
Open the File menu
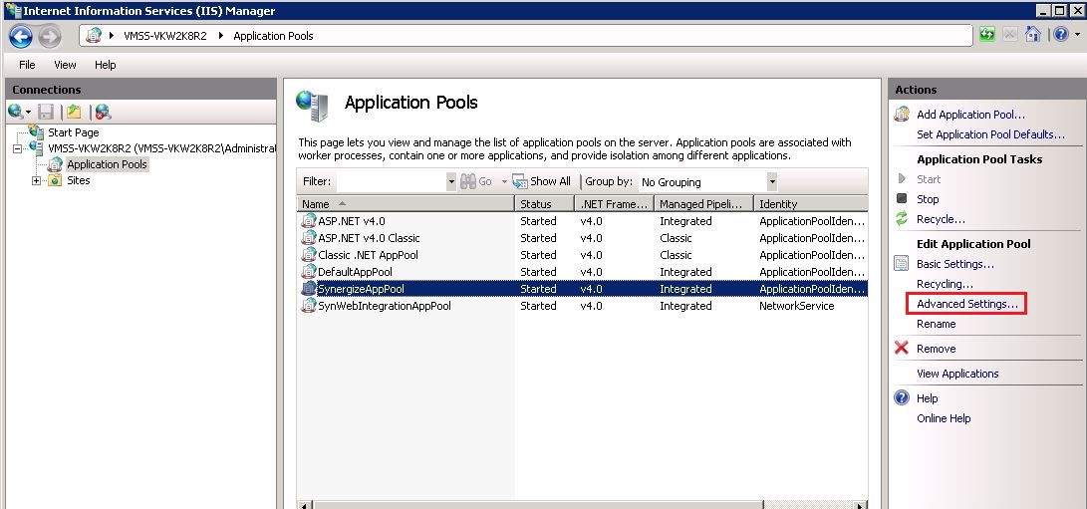coord(27,65)
